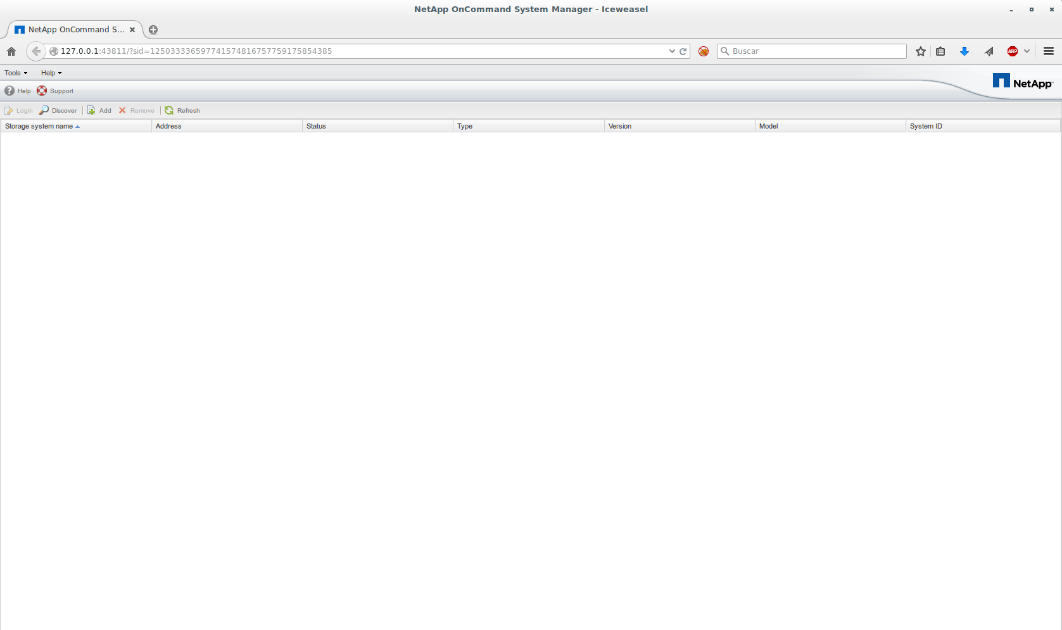
Task: Open a new browser tab
Action: point(153,30)
